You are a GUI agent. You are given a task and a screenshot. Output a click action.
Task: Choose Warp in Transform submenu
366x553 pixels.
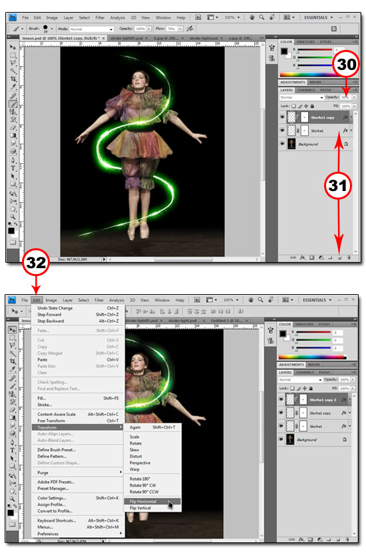coord(152,469)
